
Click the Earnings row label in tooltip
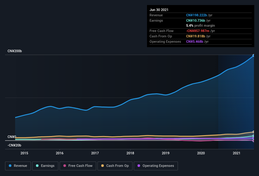tap(156, 20)
